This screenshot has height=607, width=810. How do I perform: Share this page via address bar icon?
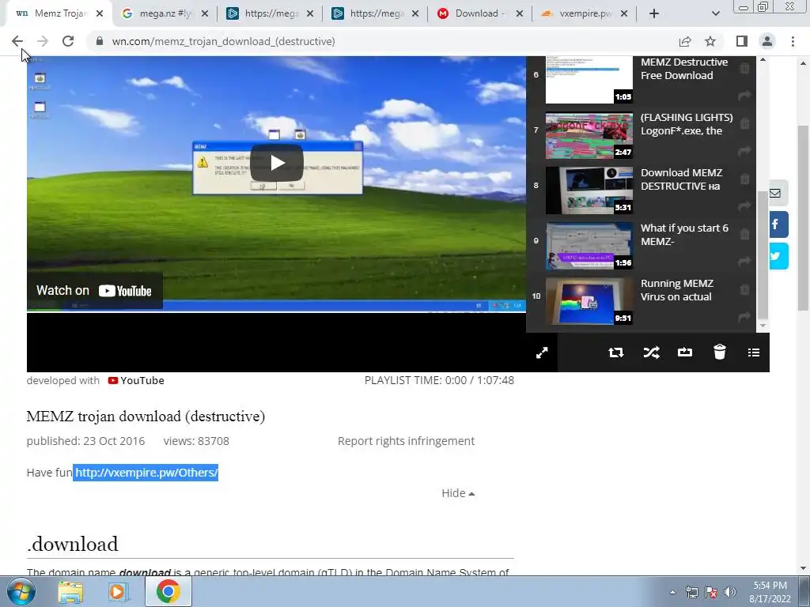(x=685, y=41)
